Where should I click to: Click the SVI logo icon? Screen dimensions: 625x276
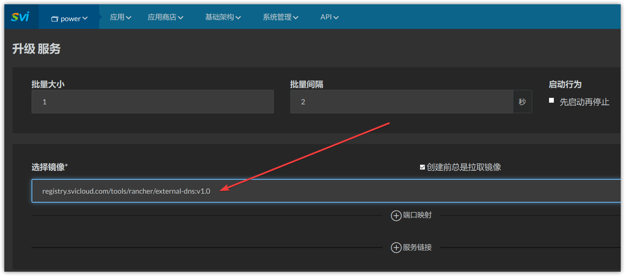click(x=20, y=16)
